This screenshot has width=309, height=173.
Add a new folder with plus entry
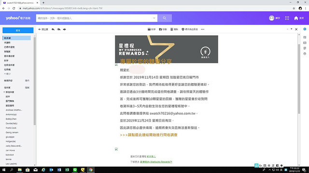click(9, 92)
